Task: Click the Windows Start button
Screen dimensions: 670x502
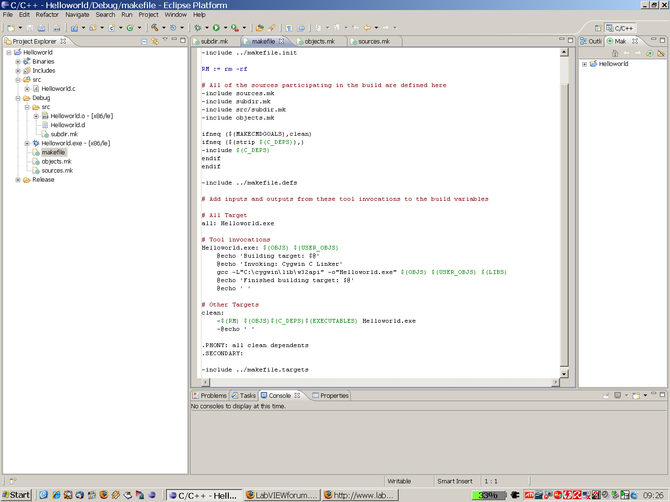Action: tap(16, 495)
